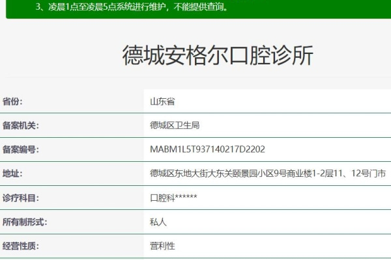Select the value 口腔科******
This screenshot has width=391, height=260.
click(173, 198)
